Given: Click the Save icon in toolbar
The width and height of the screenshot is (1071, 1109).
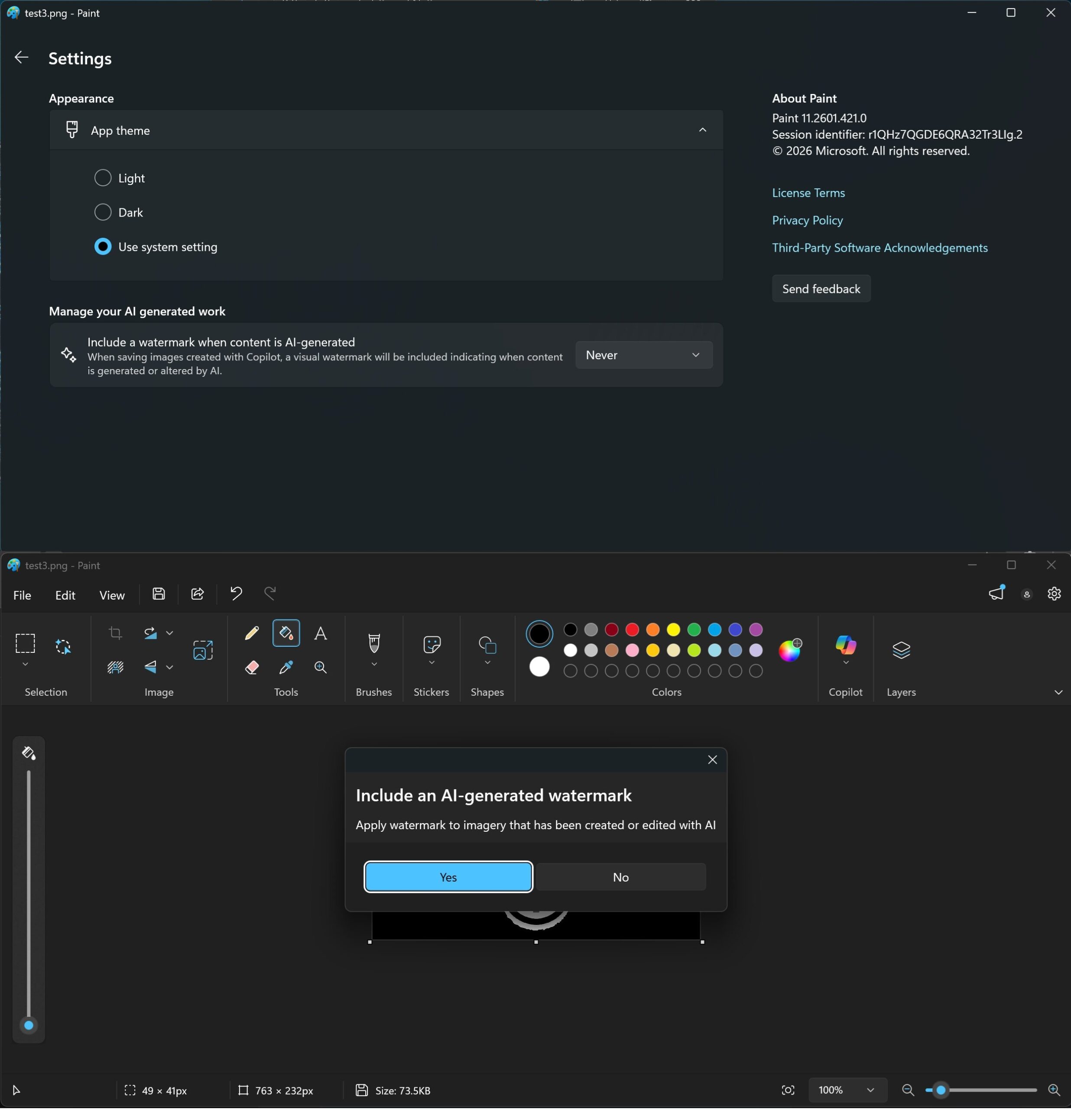Looking at the screenshot, I should point(159,594).
